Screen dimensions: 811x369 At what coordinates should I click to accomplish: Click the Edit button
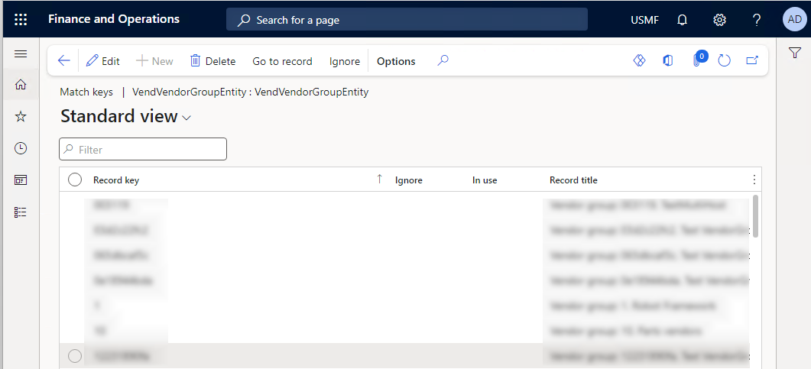[x=103, y=61]
